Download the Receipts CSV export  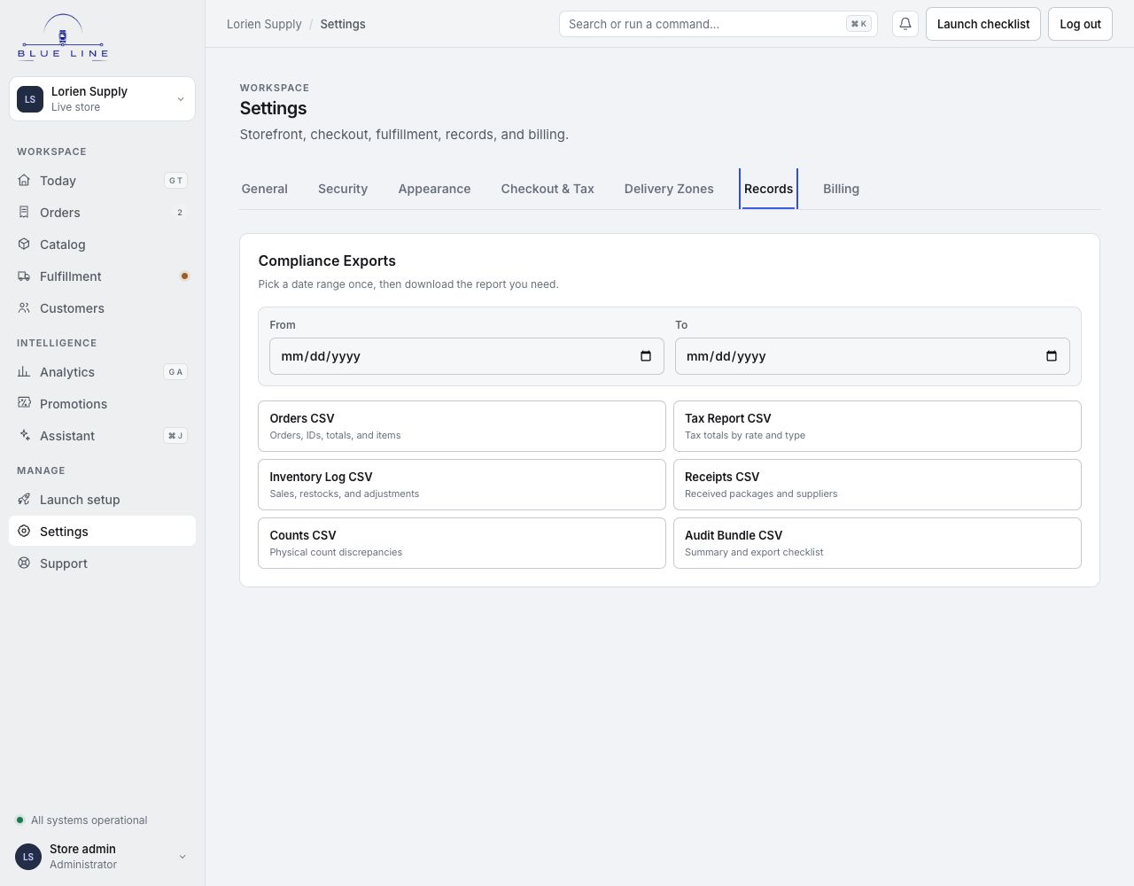click(877, 485)
